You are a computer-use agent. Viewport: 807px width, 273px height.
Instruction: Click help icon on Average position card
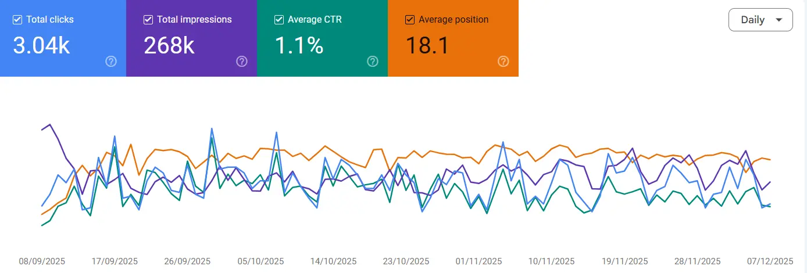coord(504,62)
